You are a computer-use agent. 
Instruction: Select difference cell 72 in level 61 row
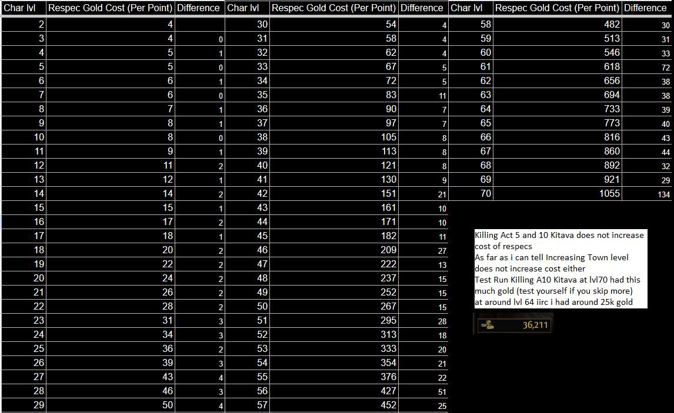click(x=648, y=66)
